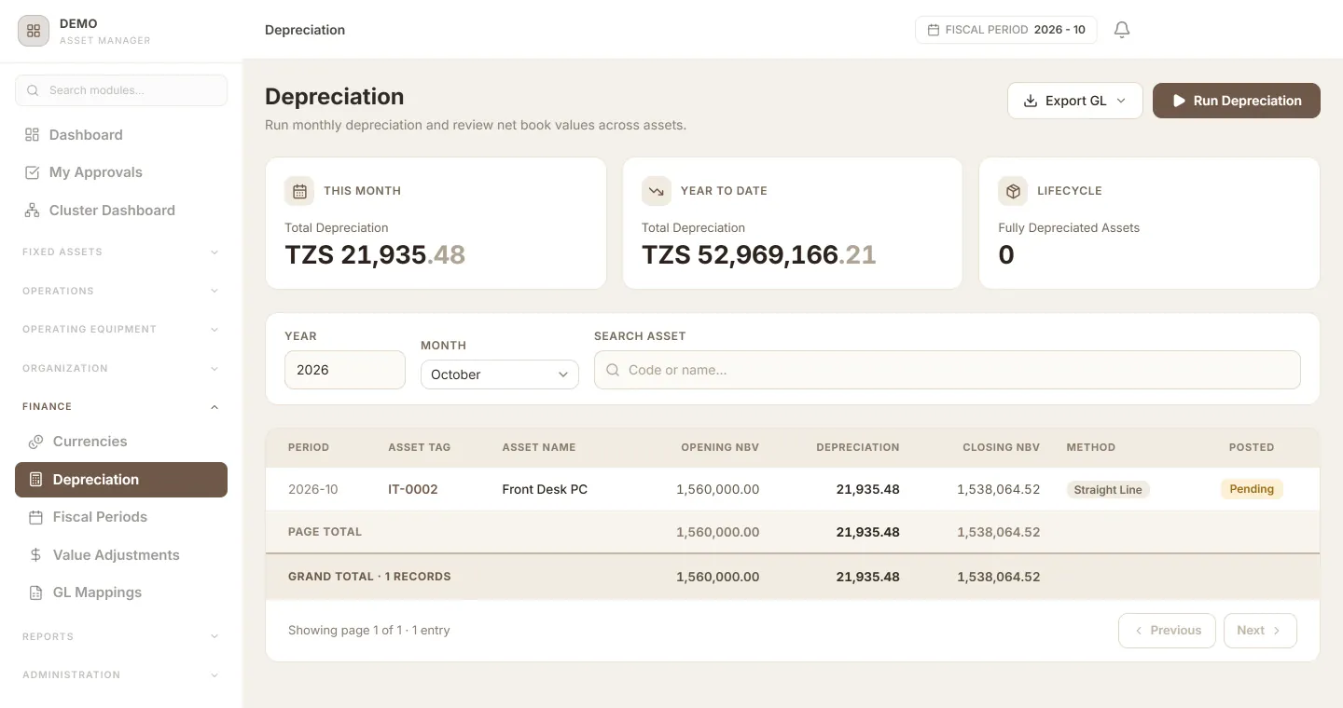The image size is (1343, 708).
Task: Focus the Search Asset field
Action: coord(948,370)
